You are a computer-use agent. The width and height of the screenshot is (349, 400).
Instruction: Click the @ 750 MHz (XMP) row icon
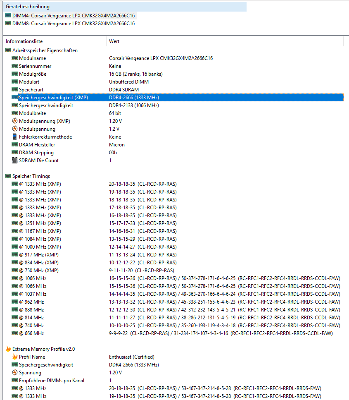(x=14, y=271)
